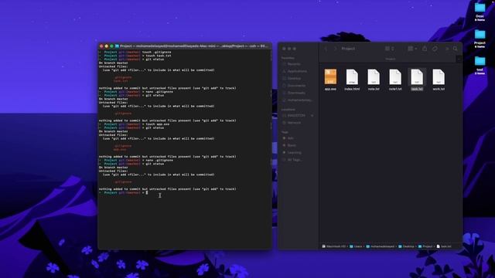Viewport: 495px width, 278px height.
Task: Open Applications in Finder sidebar
Action: coord(297,71)
